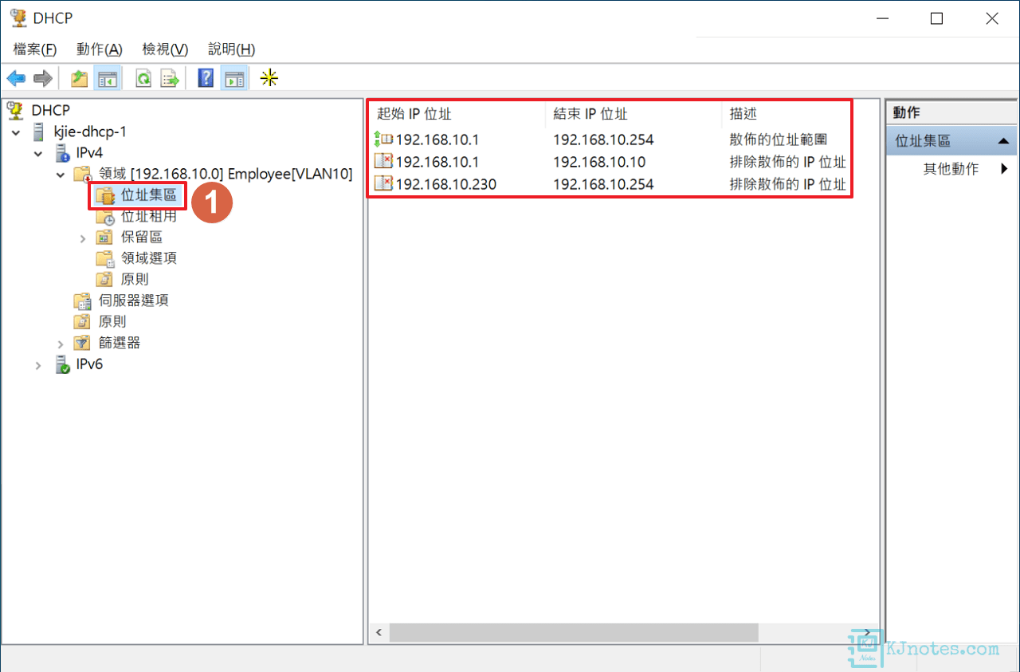Screen dimensions: 1020x672
Task: Click 排除散佈的 IP 位址 in 192.168.10.230 row
Action: click(788, 184)
